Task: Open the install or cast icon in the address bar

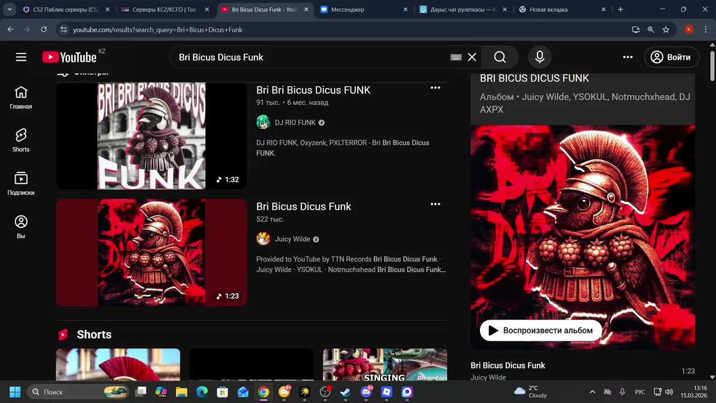Action: coord(635,29)
